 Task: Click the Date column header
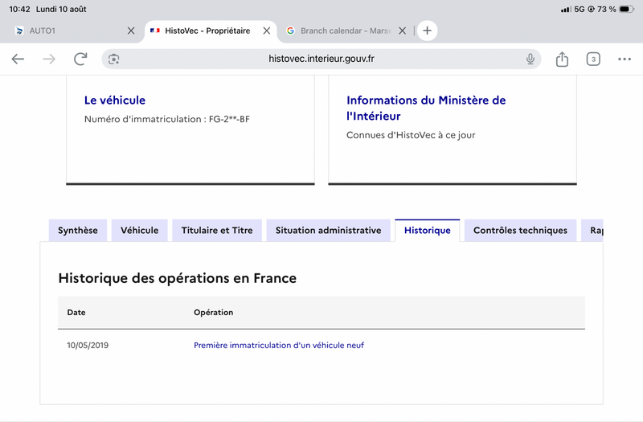(76, 313)
